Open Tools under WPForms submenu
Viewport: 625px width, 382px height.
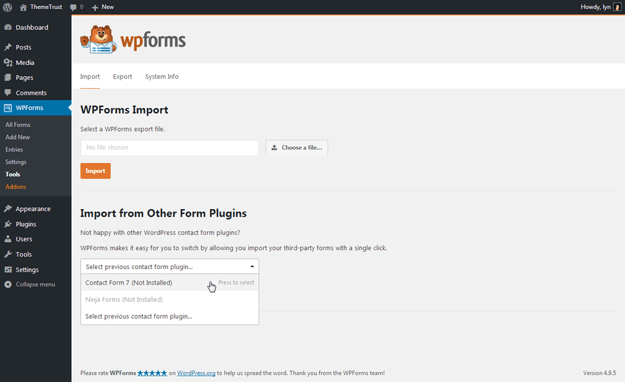click(x=12, y=174)
